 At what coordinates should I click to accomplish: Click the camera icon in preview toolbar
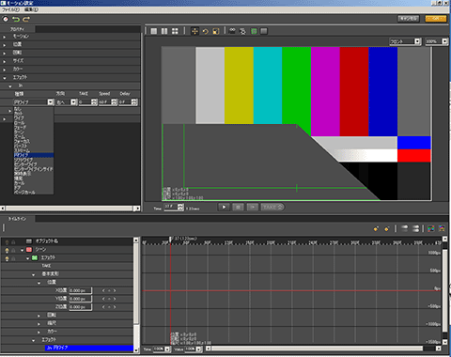(x=232, y=31)
